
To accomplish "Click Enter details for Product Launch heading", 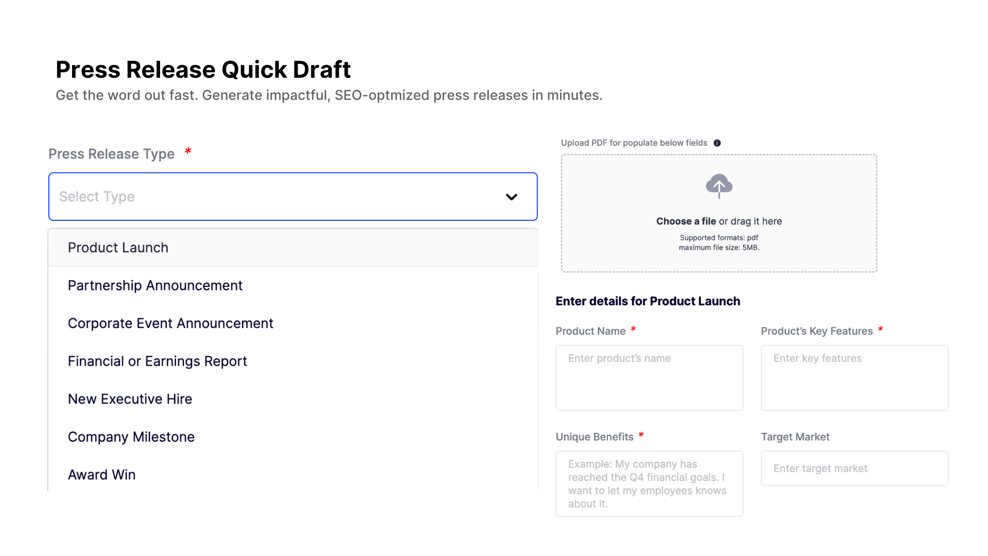I will click(648, 301).
